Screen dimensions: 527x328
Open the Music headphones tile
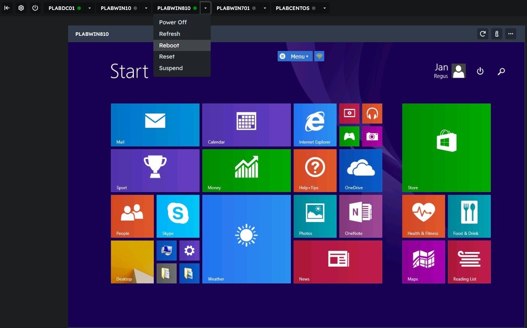372,113
